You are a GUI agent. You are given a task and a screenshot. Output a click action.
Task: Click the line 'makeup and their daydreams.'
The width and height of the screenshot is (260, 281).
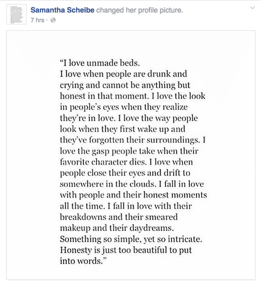pos(117,228)
